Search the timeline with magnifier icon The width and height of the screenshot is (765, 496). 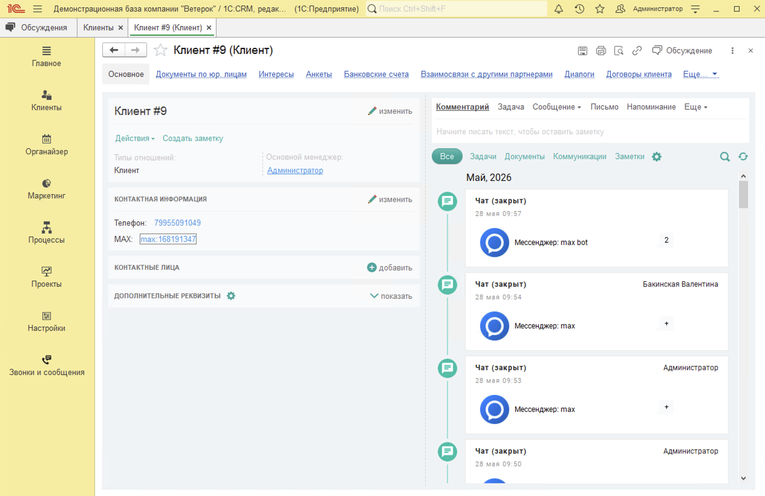pyautogui.click(x=724, y=157)
